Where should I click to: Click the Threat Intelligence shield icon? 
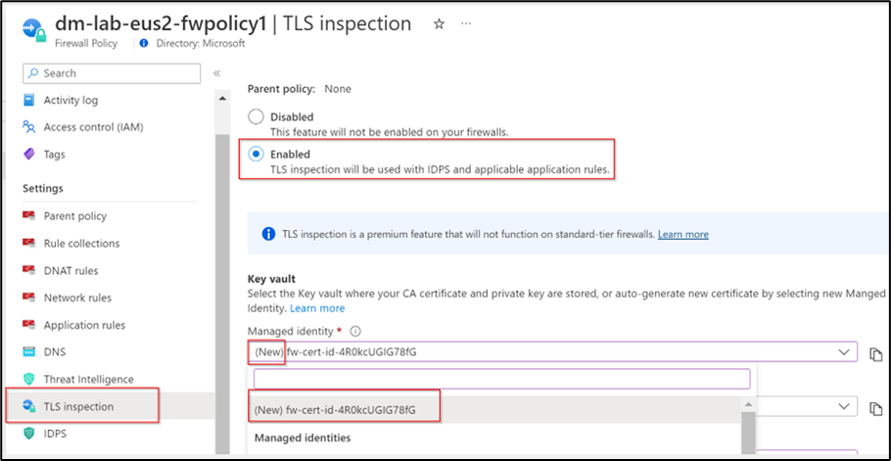[28, 379]
